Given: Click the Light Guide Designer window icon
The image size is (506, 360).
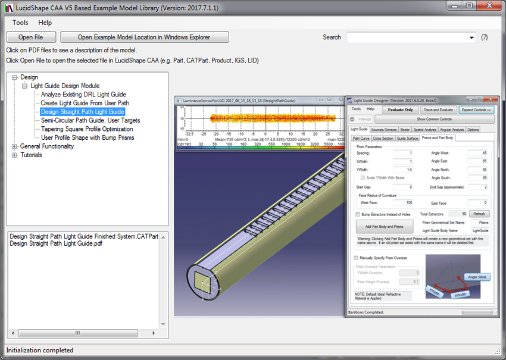Looking at the screenshot, I should click(349, 100).
